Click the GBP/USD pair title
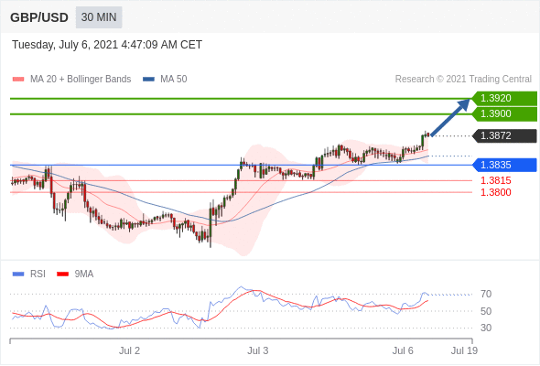Viewport: 540px width, 366px height. click(x=39, y=17)
